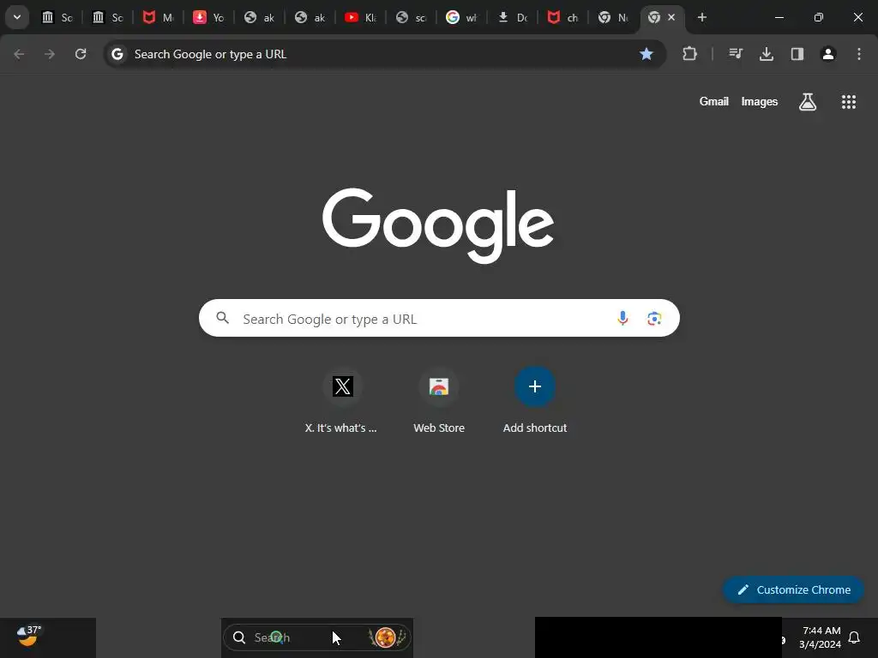Open Search Labs flask icon
Image resolution: width=878 pixels, height=658 pixels.
808,102
